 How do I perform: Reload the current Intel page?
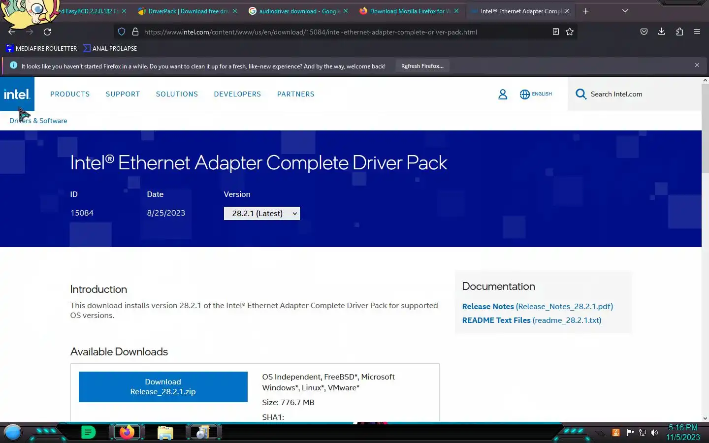point(47,32)
